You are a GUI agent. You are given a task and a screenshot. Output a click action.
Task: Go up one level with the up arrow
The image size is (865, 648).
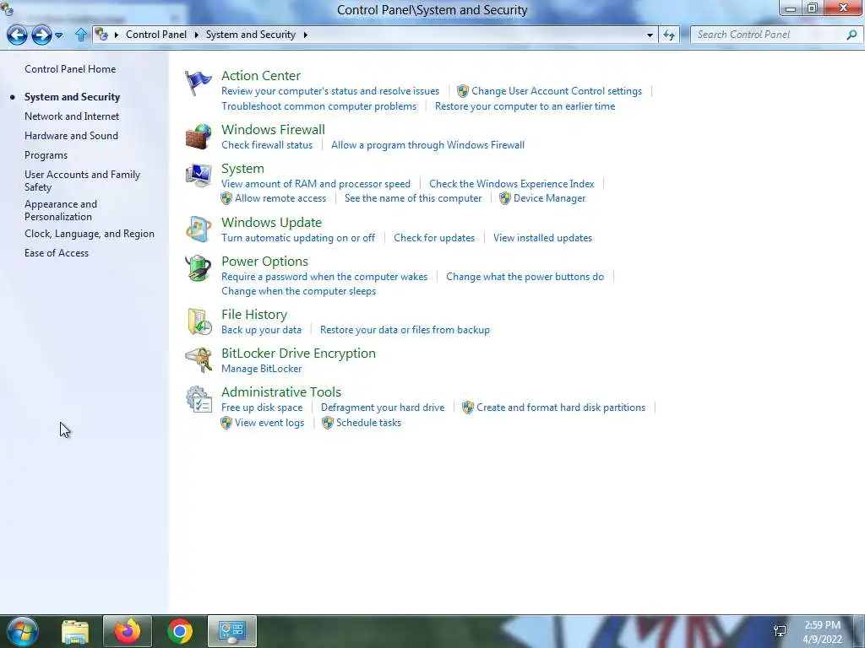click(x=81, y=35)
